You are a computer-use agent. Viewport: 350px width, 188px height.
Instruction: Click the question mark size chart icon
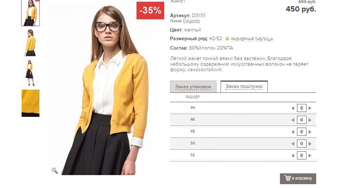pyautogui.click(x=227, y=39)
